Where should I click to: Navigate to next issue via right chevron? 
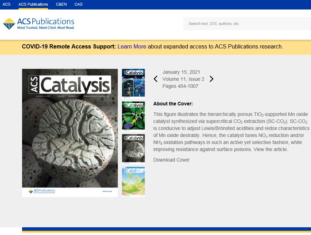click(211, 79)
